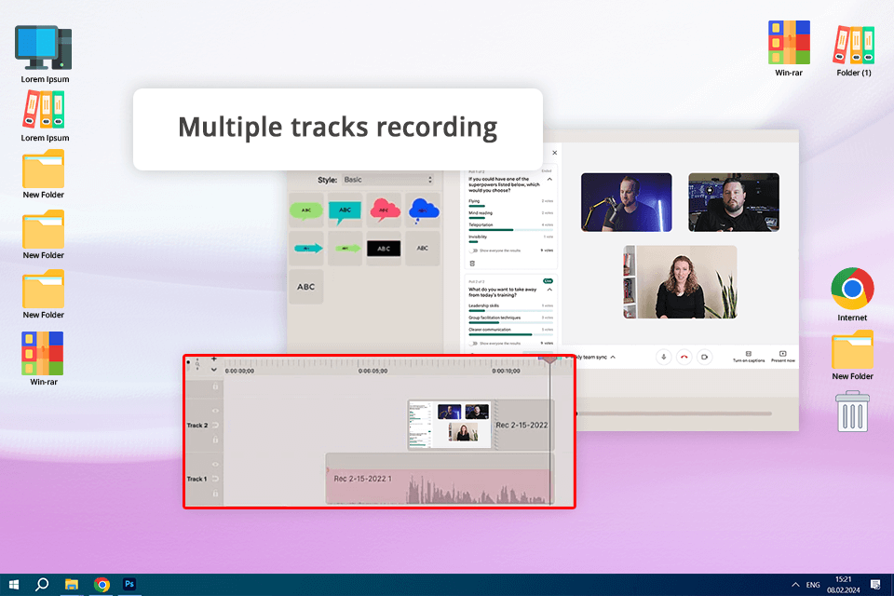This screenshot has height=596, width=894.
Task: Expand the team sync meeting details chevron
Action: [x=613, y=357]
